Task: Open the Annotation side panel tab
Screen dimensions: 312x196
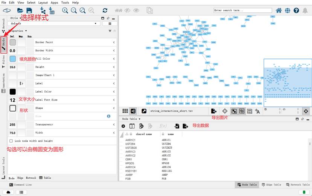Action: click(3, 83)
